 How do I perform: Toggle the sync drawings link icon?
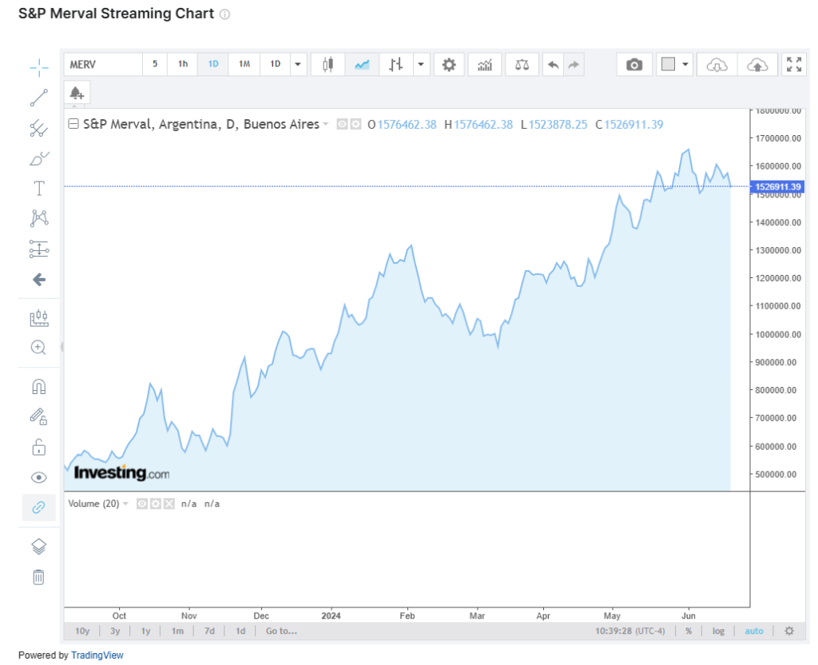(x=39, y=508)
